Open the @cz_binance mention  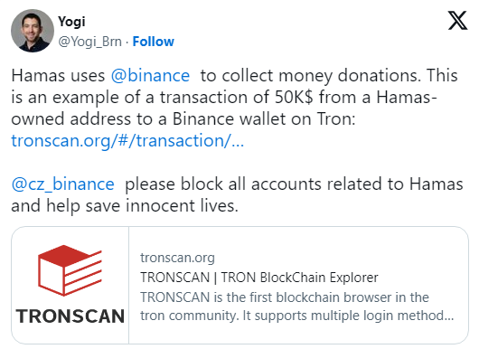tap(62, 184)
